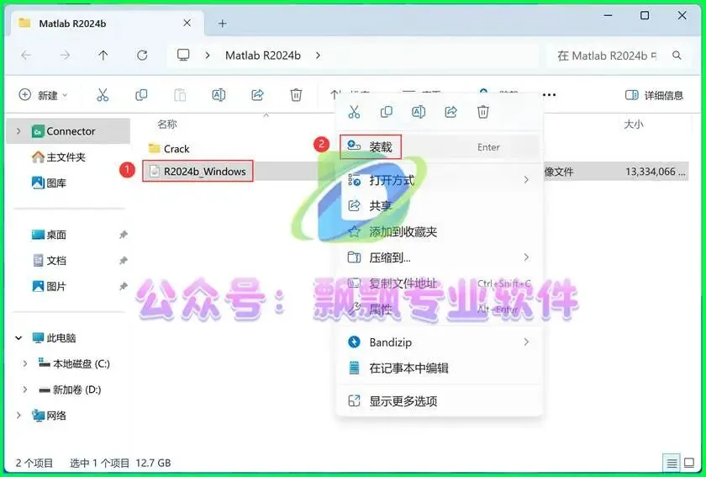The width and height of the screenshot is (706, 477).
Task: Sort by the 名称 column header
Action: coord(167,124)
